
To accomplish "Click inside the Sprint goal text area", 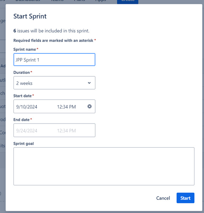I will (x=104, y=166).
